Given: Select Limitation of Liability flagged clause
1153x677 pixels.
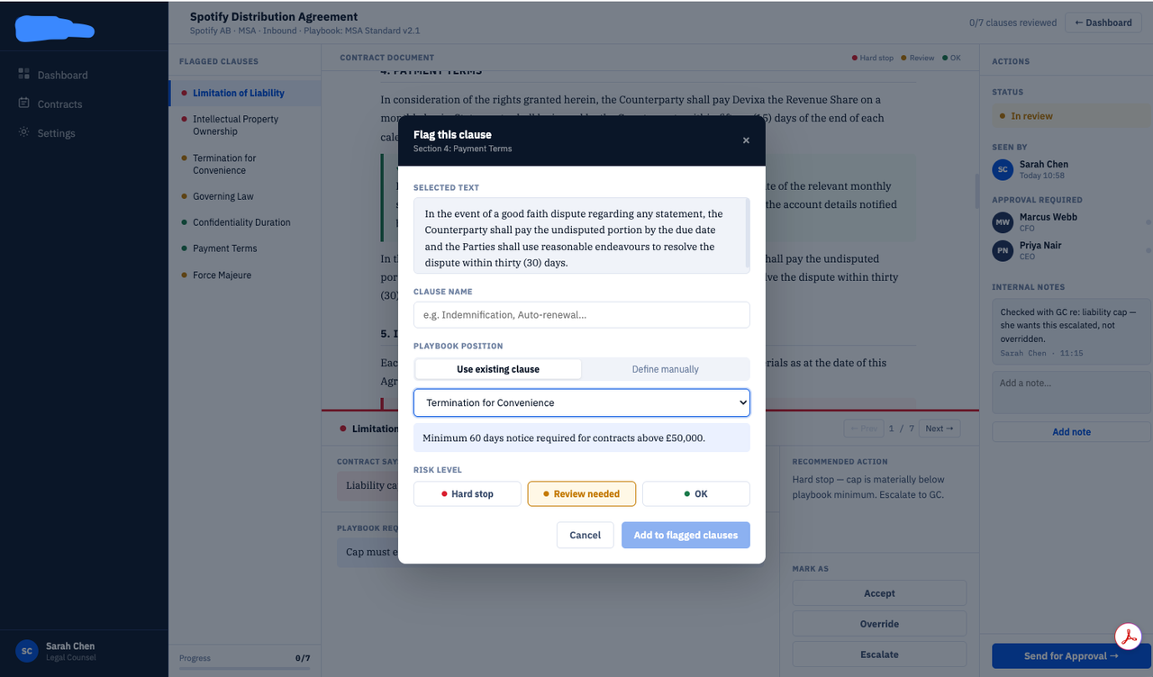Looking at the screenshot, I should (244, 93).
